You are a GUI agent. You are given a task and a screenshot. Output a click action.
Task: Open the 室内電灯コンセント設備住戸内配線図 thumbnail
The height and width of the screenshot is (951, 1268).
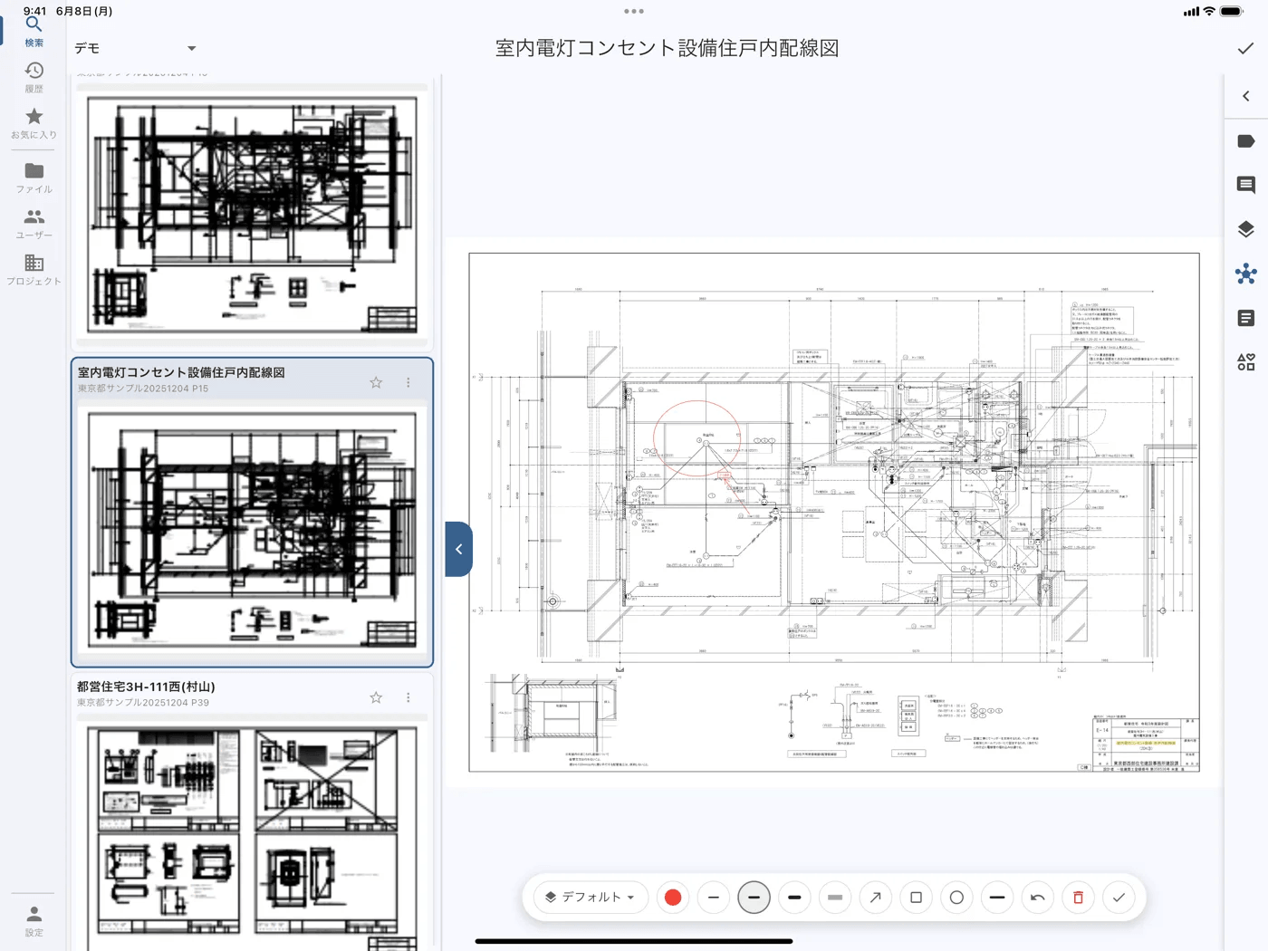pyautogui.click(x=252, y=529)
